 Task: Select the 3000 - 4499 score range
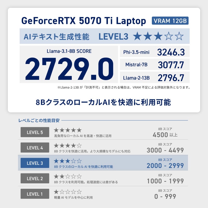click(x=165, y=150)
